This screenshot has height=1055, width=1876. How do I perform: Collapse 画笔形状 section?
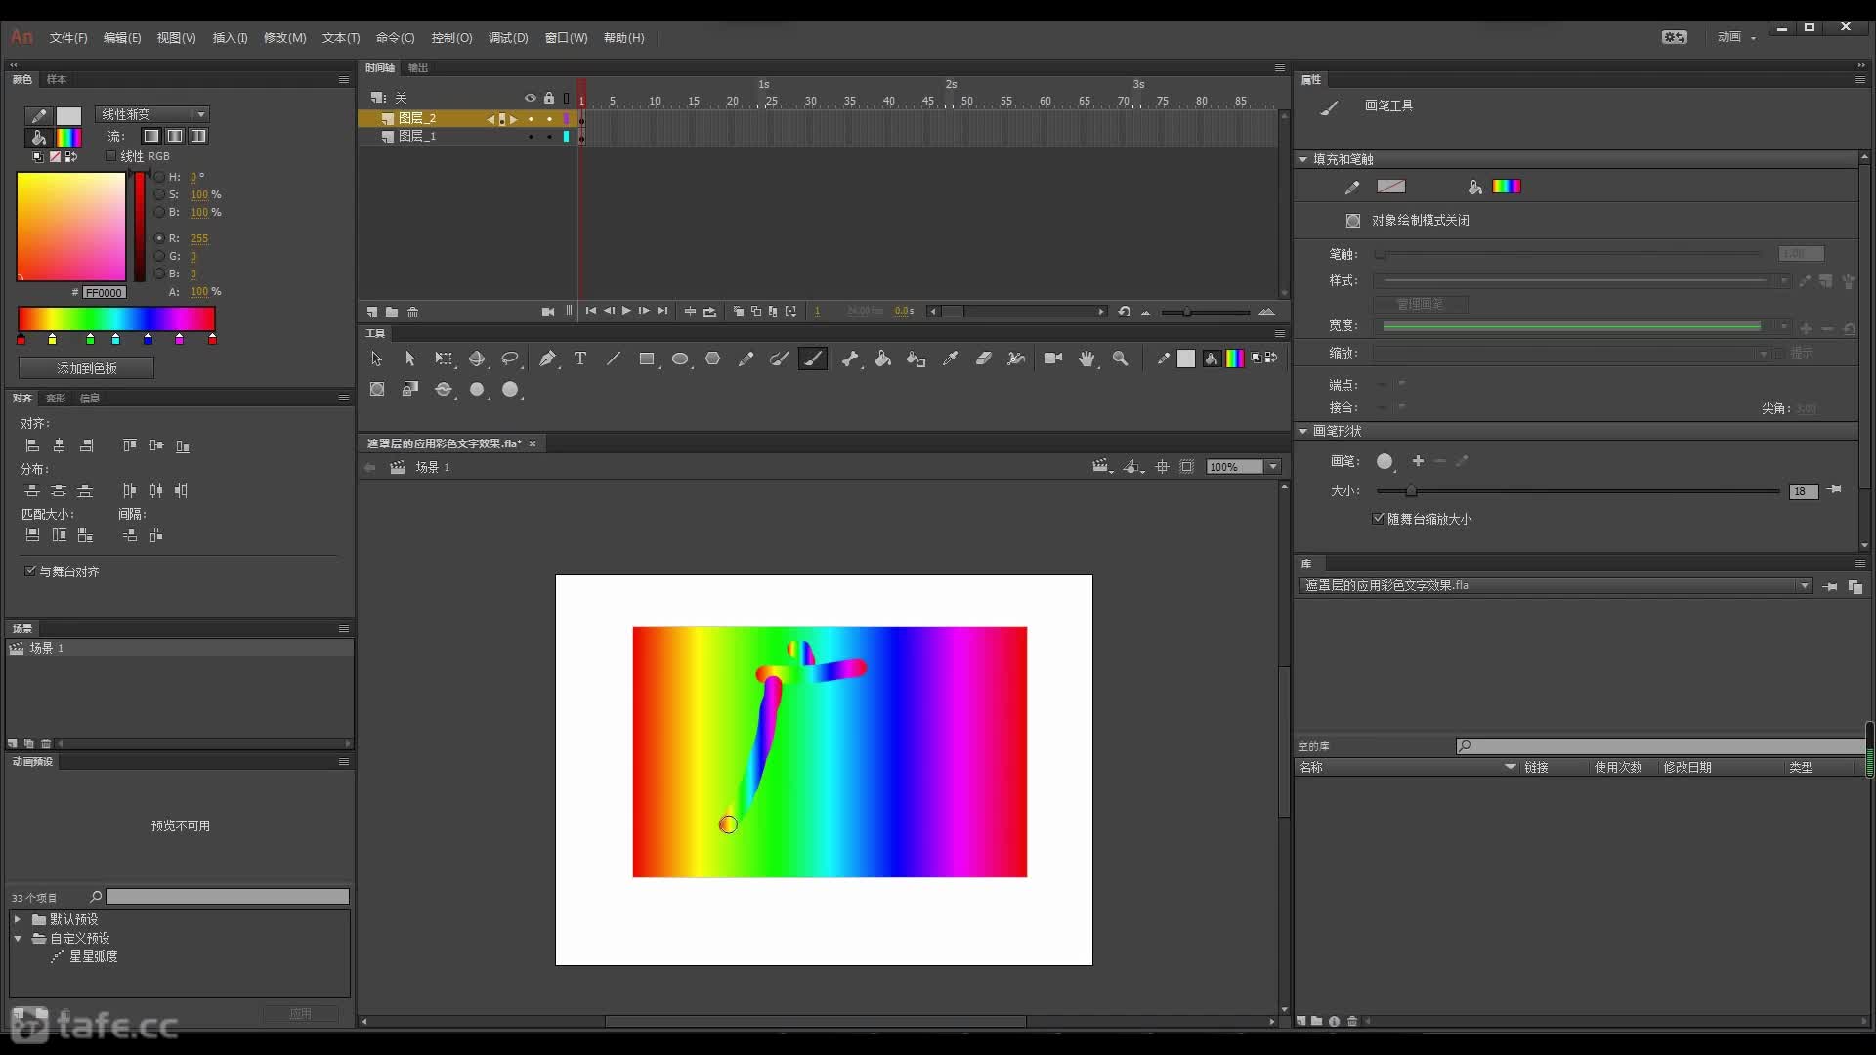pos(1303,431)
